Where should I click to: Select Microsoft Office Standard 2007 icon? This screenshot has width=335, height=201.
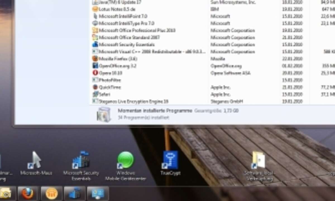95,37
